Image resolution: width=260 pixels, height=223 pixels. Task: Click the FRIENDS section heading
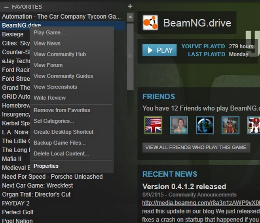[159, 96]
